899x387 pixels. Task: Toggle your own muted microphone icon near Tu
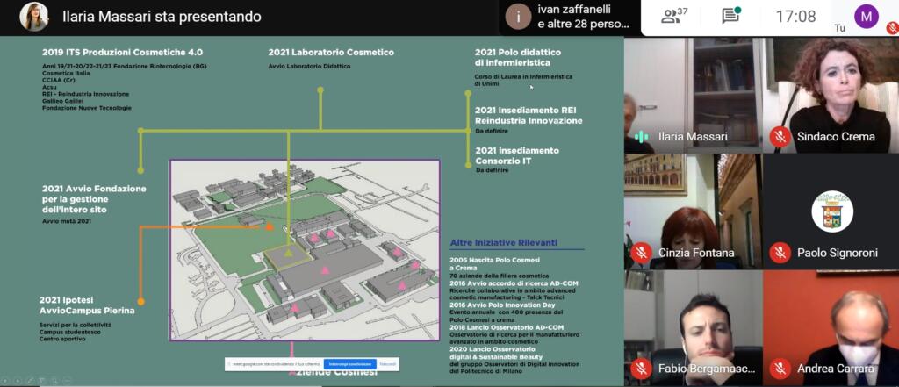(891, 28)
